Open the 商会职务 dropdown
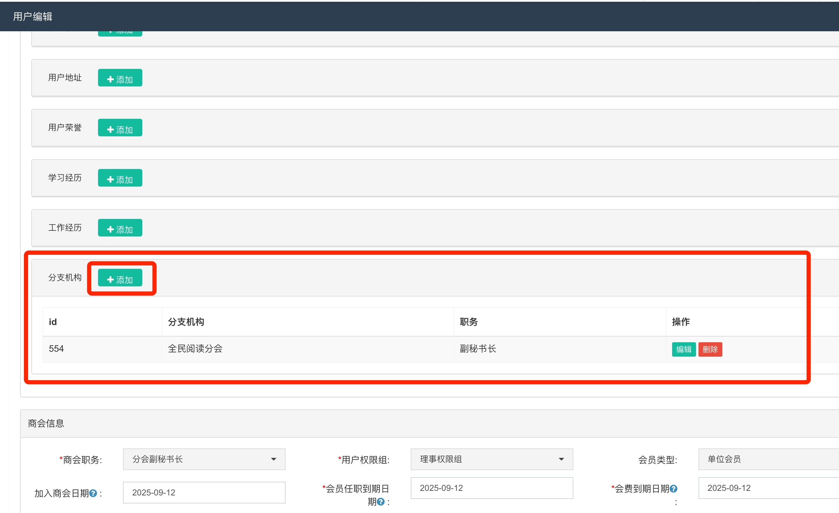The height and width of the screenshot is (513, 839). click(x=204, y=459)
